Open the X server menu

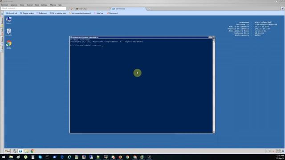(x=30, y=5)
